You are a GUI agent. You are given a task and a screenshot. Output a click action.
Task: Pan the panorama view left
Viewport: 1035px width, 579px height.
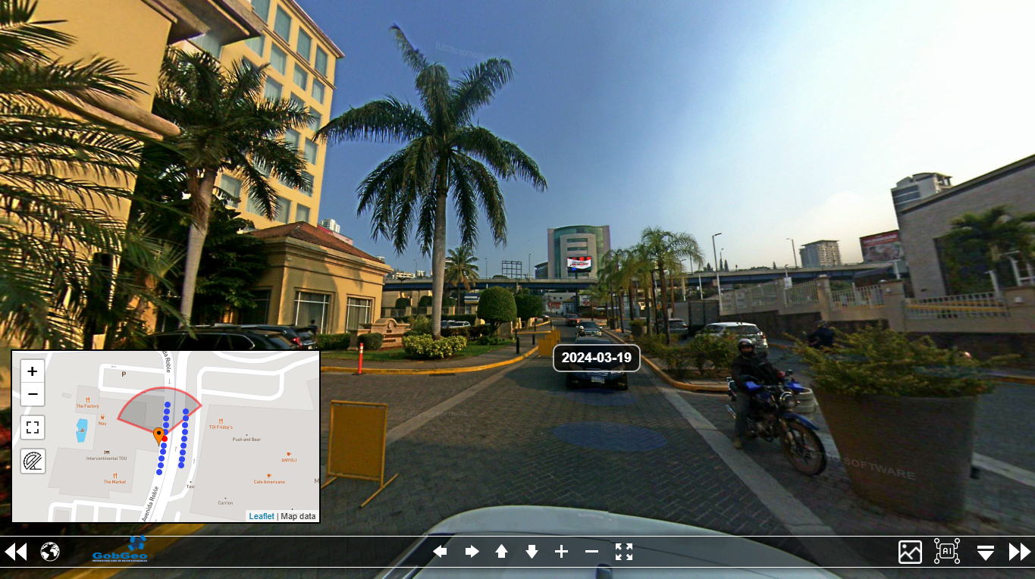(x=440, y=552)
